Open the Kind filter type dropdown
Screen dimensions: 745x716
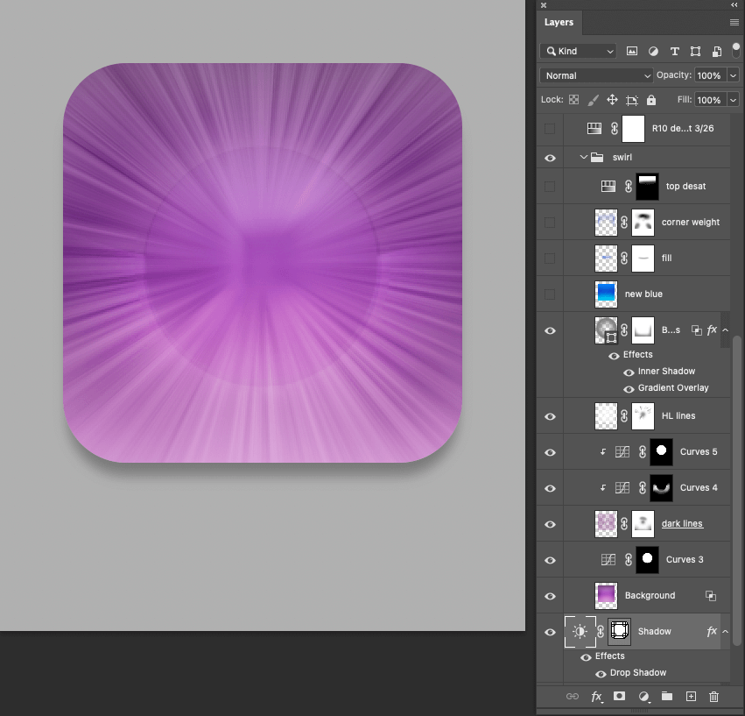coord(579,52)
